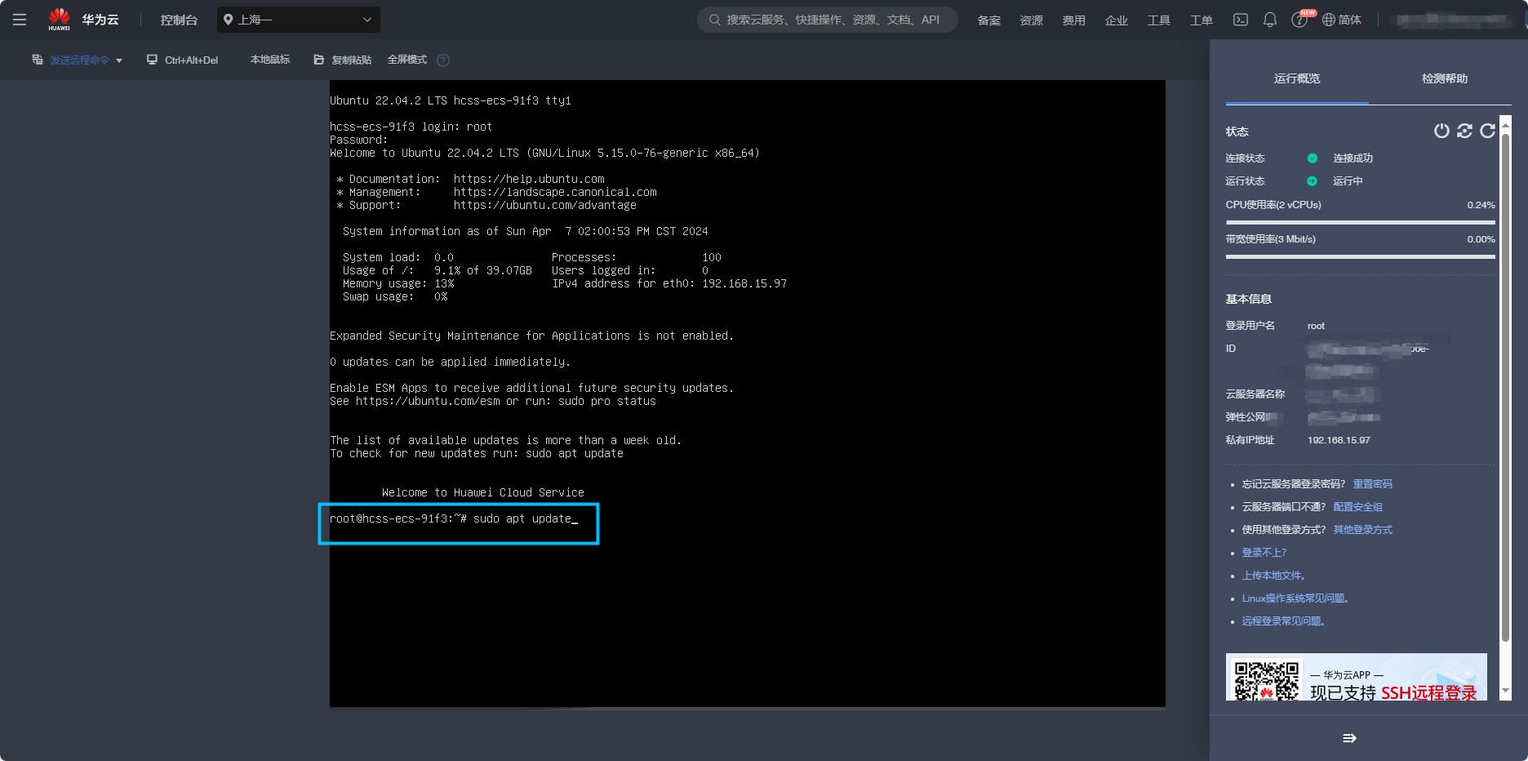Click the 重置密码 link
The height and width of the screenshot is (761, 1528).
1373,484
